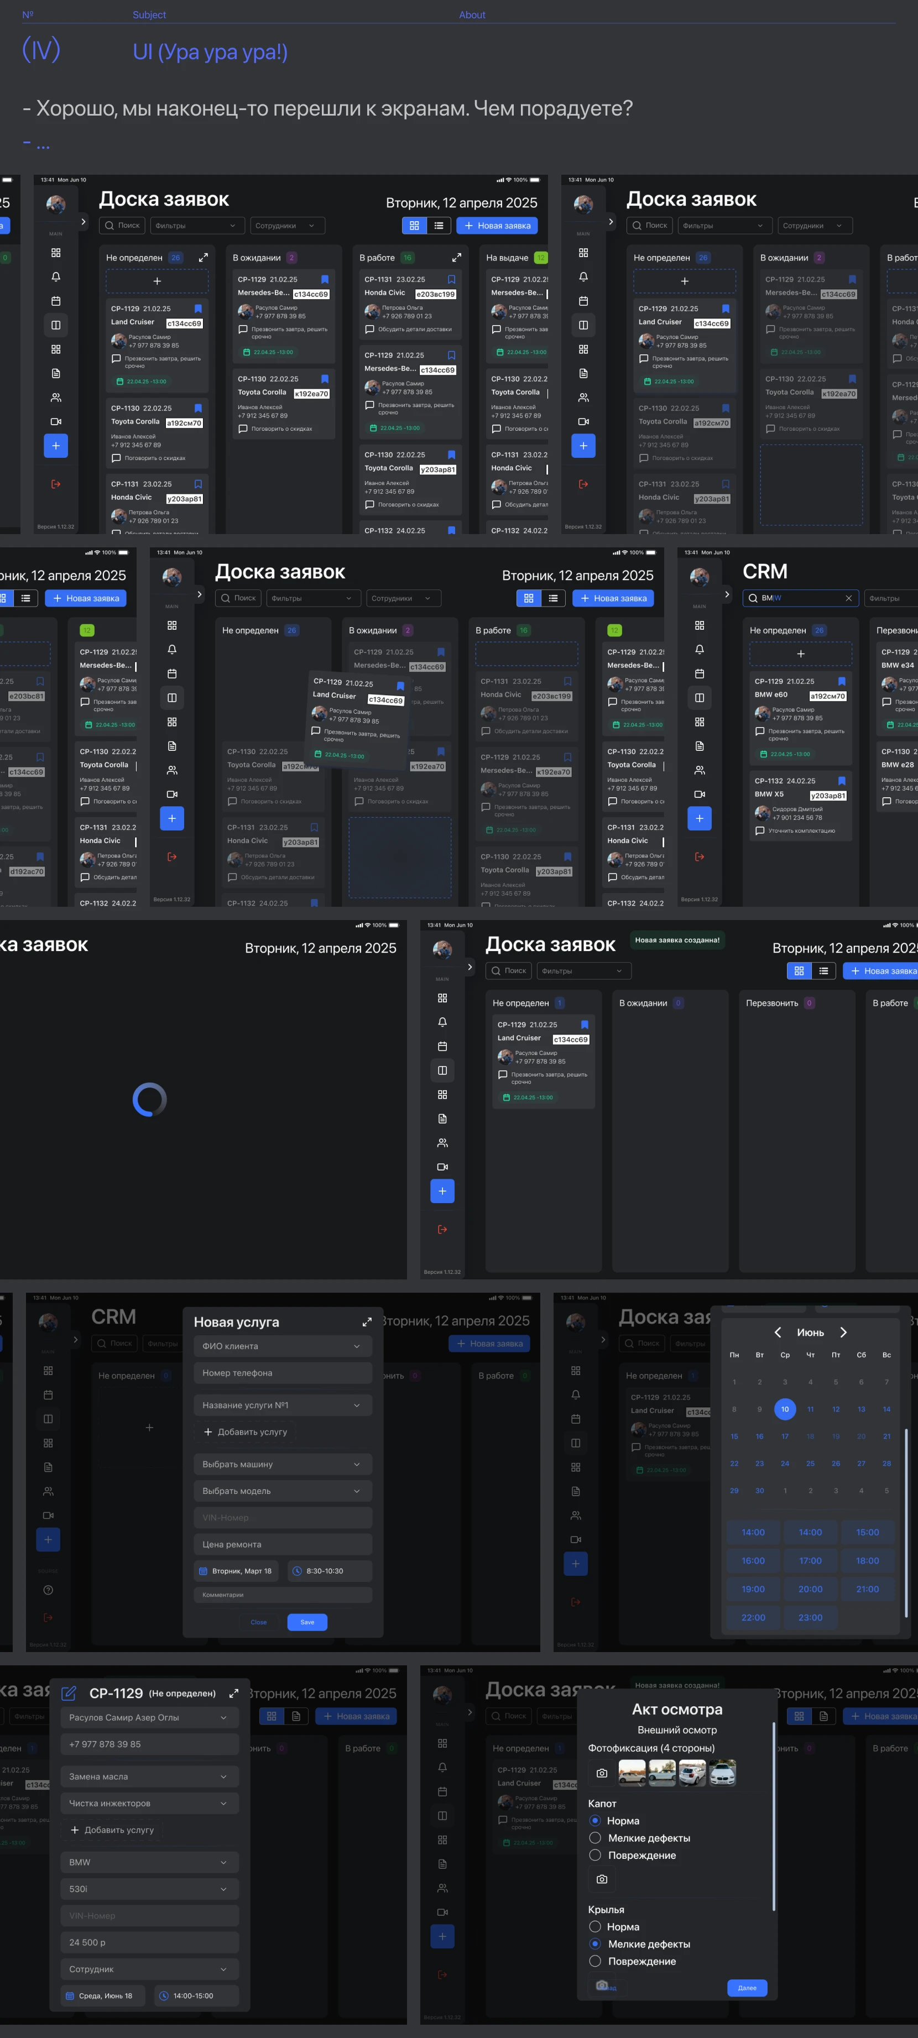Pick the 23:00 time slot in calendar
Screen dimensions: 918x2038
point(810,1617)
